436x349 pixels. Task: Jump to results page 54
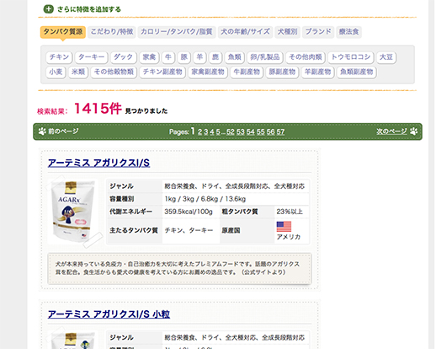251,132
